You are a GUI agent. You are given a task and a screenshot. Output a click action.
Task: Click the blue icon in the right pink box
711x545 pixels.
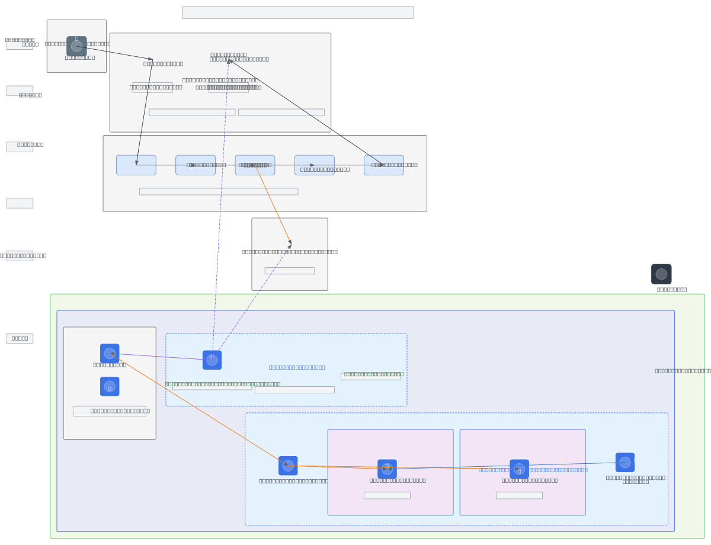tap(519, 469)
